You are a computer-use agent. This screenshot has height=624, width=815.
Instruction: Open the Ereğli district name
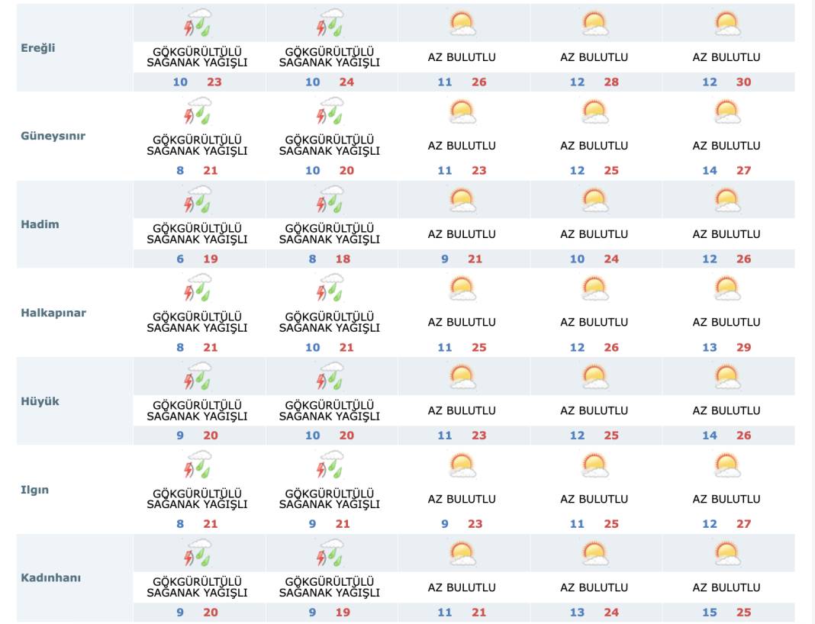point(38,47)
